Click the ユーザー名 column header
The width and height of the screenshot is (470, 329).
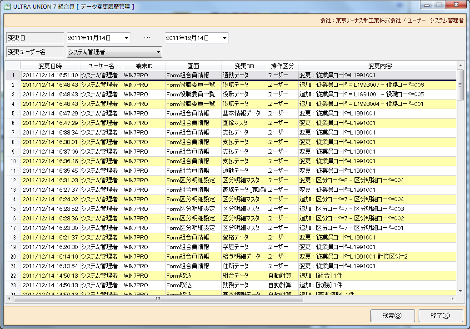(x=101, y=66)
